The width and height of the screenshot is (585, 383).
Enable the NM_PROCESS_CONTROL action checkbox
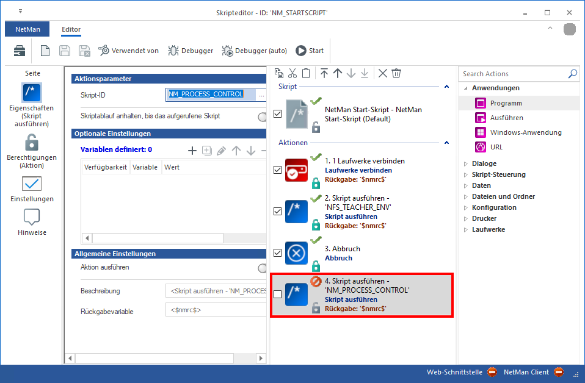coord(278,295)
